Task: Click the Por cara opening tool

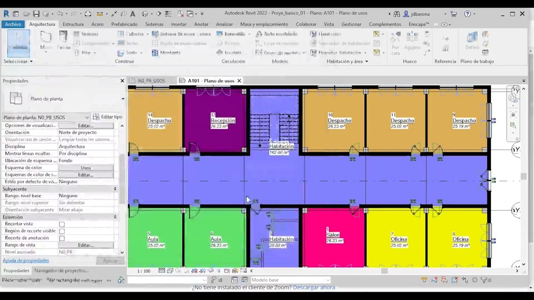Action: (x=395, y=43)
